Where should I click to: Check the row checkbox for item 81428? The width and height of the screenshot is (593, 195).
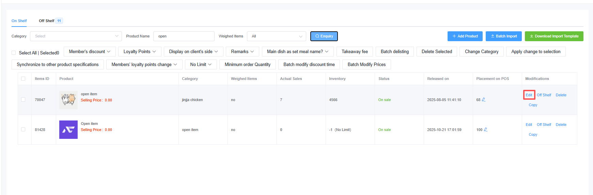click(x=23, y=129)
